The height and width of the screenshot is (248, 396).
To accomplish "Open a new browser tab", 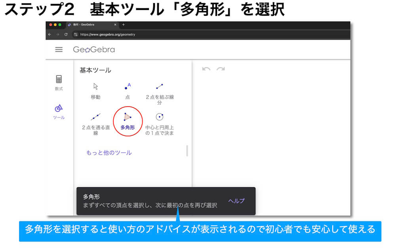I will pyautogui.click(x=124, y=25).
